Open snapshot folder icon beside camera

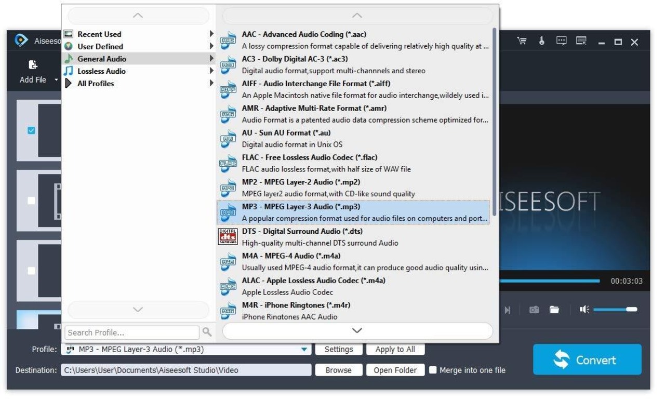pyautogui.click(x=554, y=310)
